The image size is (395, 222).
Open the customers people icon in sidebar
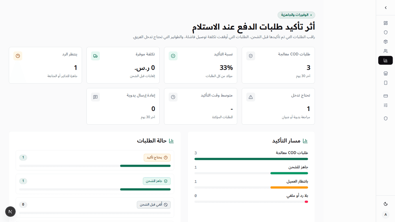pyautogui.click(x=385, y=51)
